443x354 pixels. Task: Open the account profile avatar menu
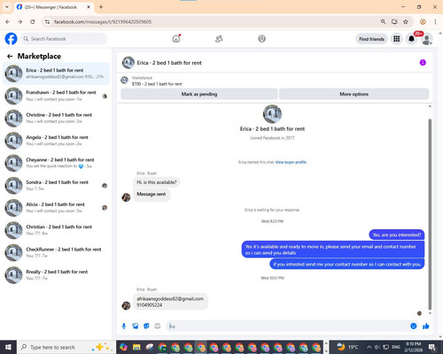[x=427, y=39]
